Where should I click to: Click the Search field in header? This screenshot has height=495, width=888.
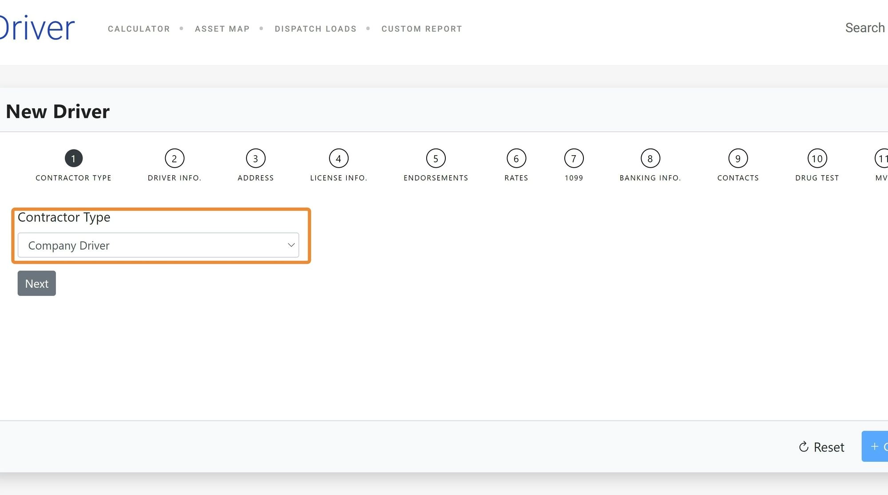865,28
